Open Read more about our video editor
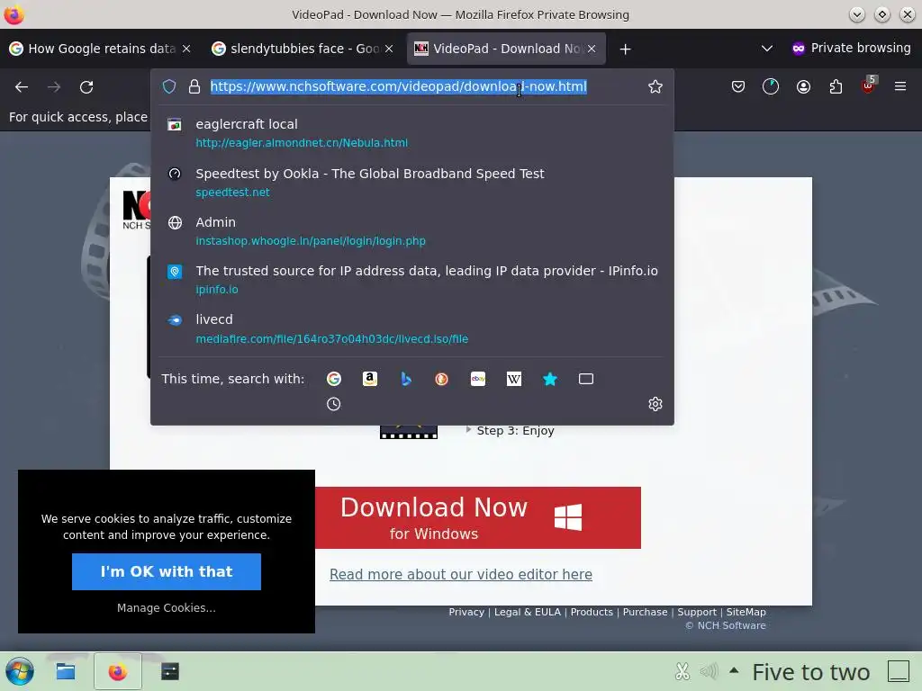This screenshot has height=691, width=922. pyautogui.click(x=461, y=574)
